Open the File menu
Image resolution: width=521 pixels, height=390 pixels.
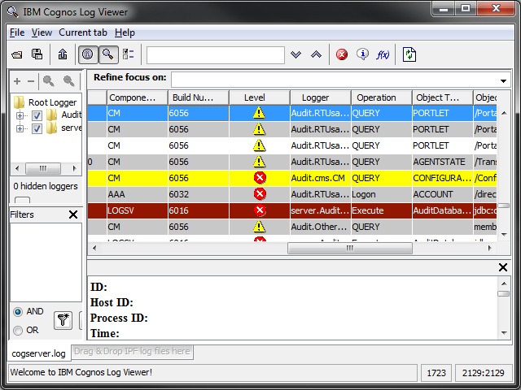tap(17, 32)
